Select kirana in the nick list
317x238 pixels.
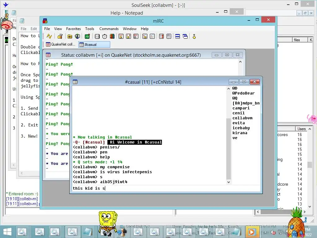click(240, 133)
